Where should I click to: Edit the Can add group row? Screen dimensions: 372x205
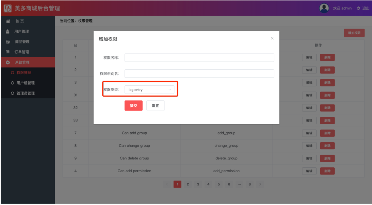coord(309,133)
